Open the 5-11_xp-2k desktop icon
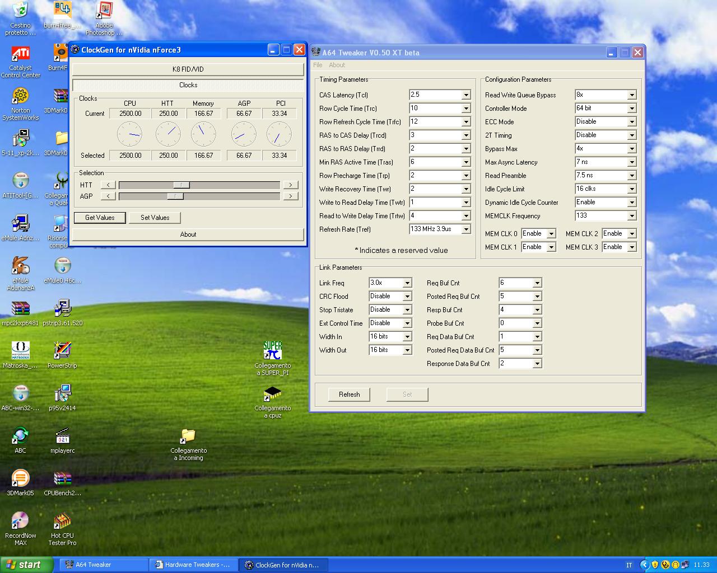Viewport: 717px width, 573px height. [20, 138]
